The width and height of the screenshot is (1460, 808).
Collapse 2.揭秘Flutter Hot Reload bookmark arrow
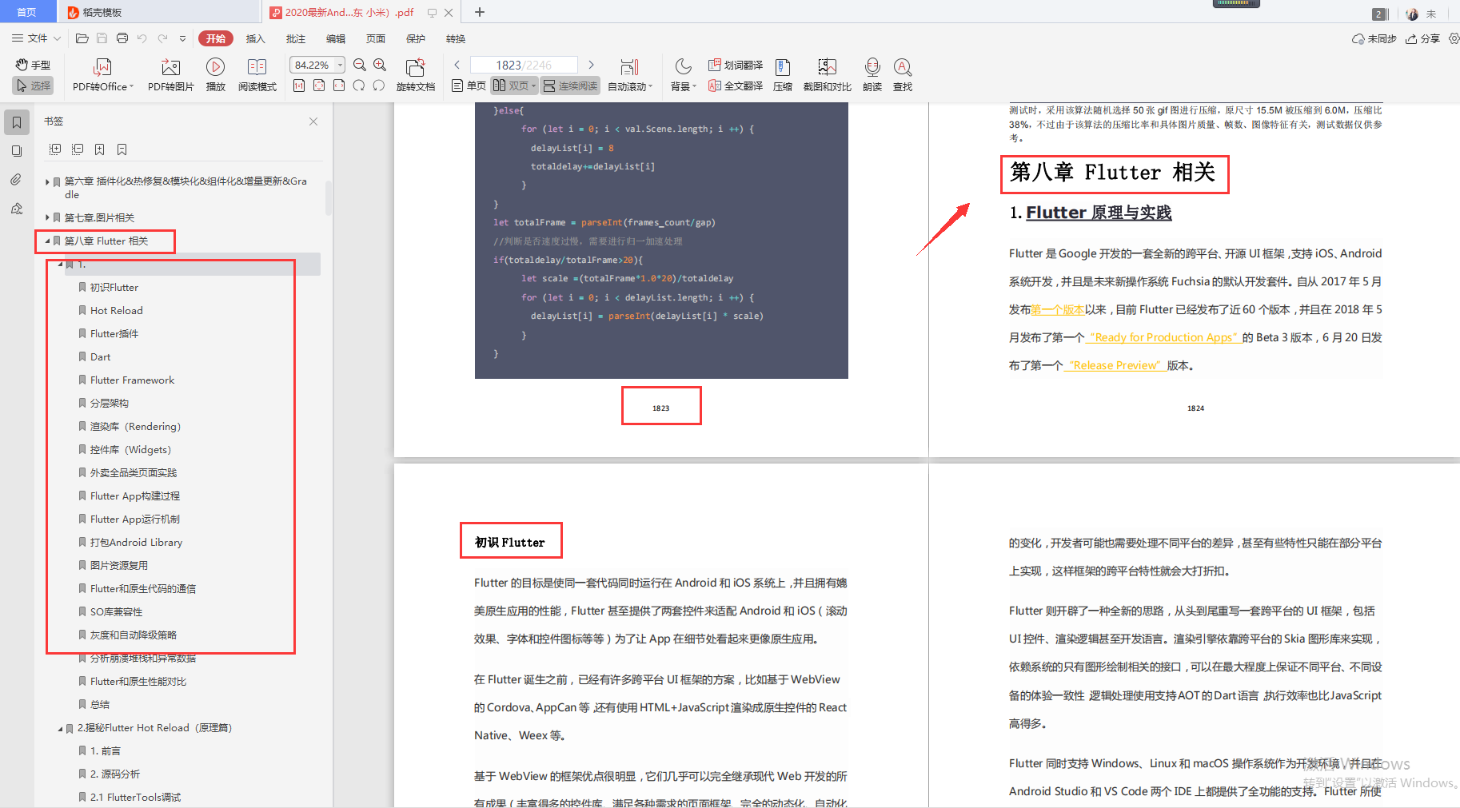click(x=61, y=728)
